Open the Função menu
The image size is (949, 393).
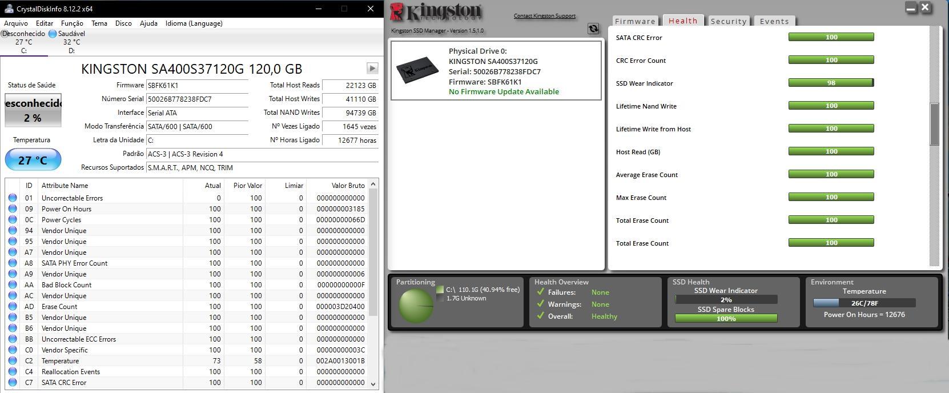(x=72, y=23)
